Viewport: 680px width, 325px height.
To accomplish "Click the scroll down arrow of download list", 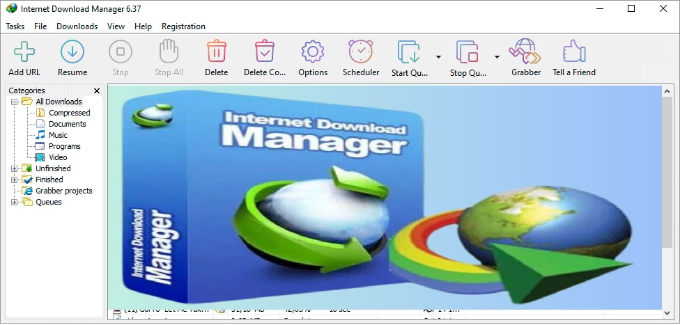I will [667, 313].
